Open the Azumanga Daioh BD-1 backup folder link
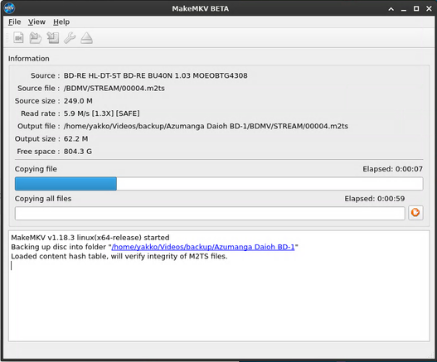 (x=203, y=247)
